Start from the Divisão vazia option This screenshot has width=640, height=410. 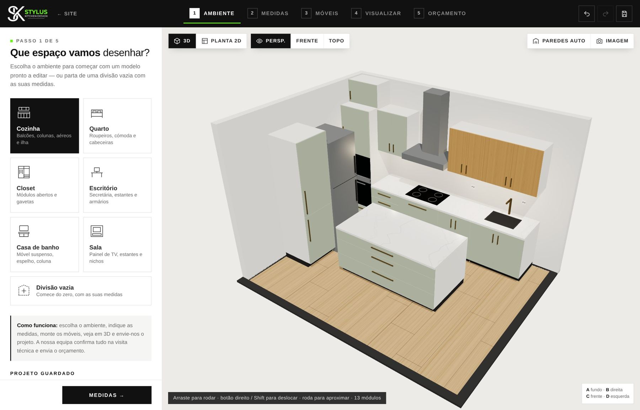81,291
